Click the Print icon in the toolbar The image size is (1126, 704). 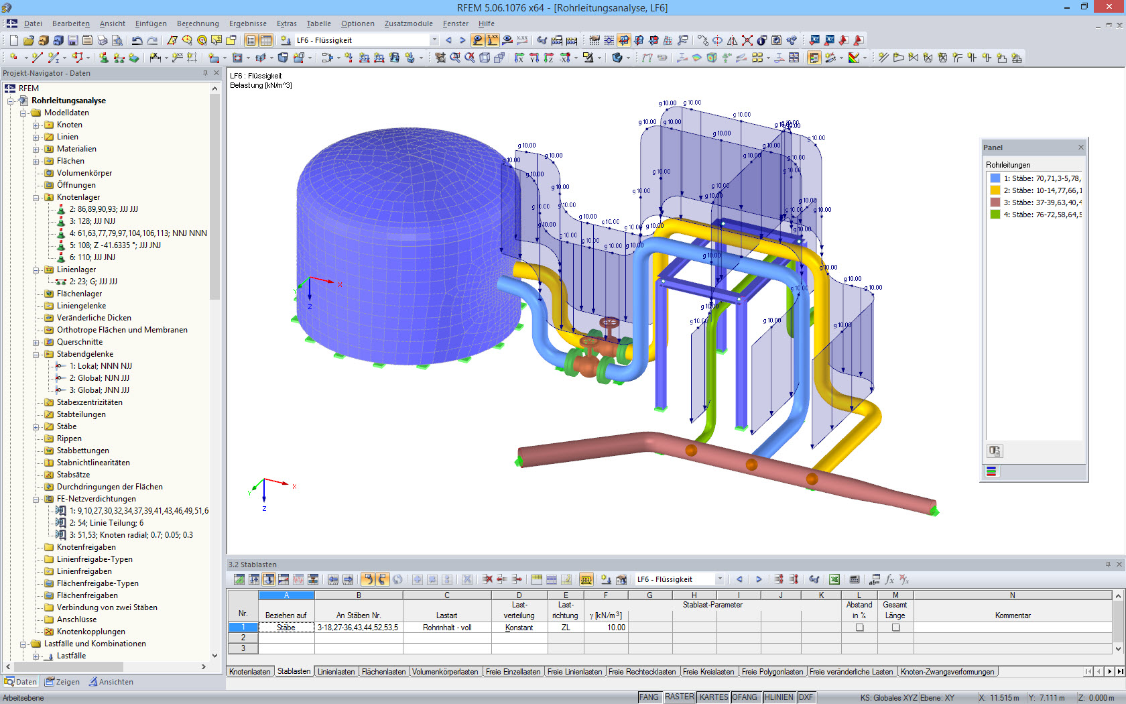(101, 40)
